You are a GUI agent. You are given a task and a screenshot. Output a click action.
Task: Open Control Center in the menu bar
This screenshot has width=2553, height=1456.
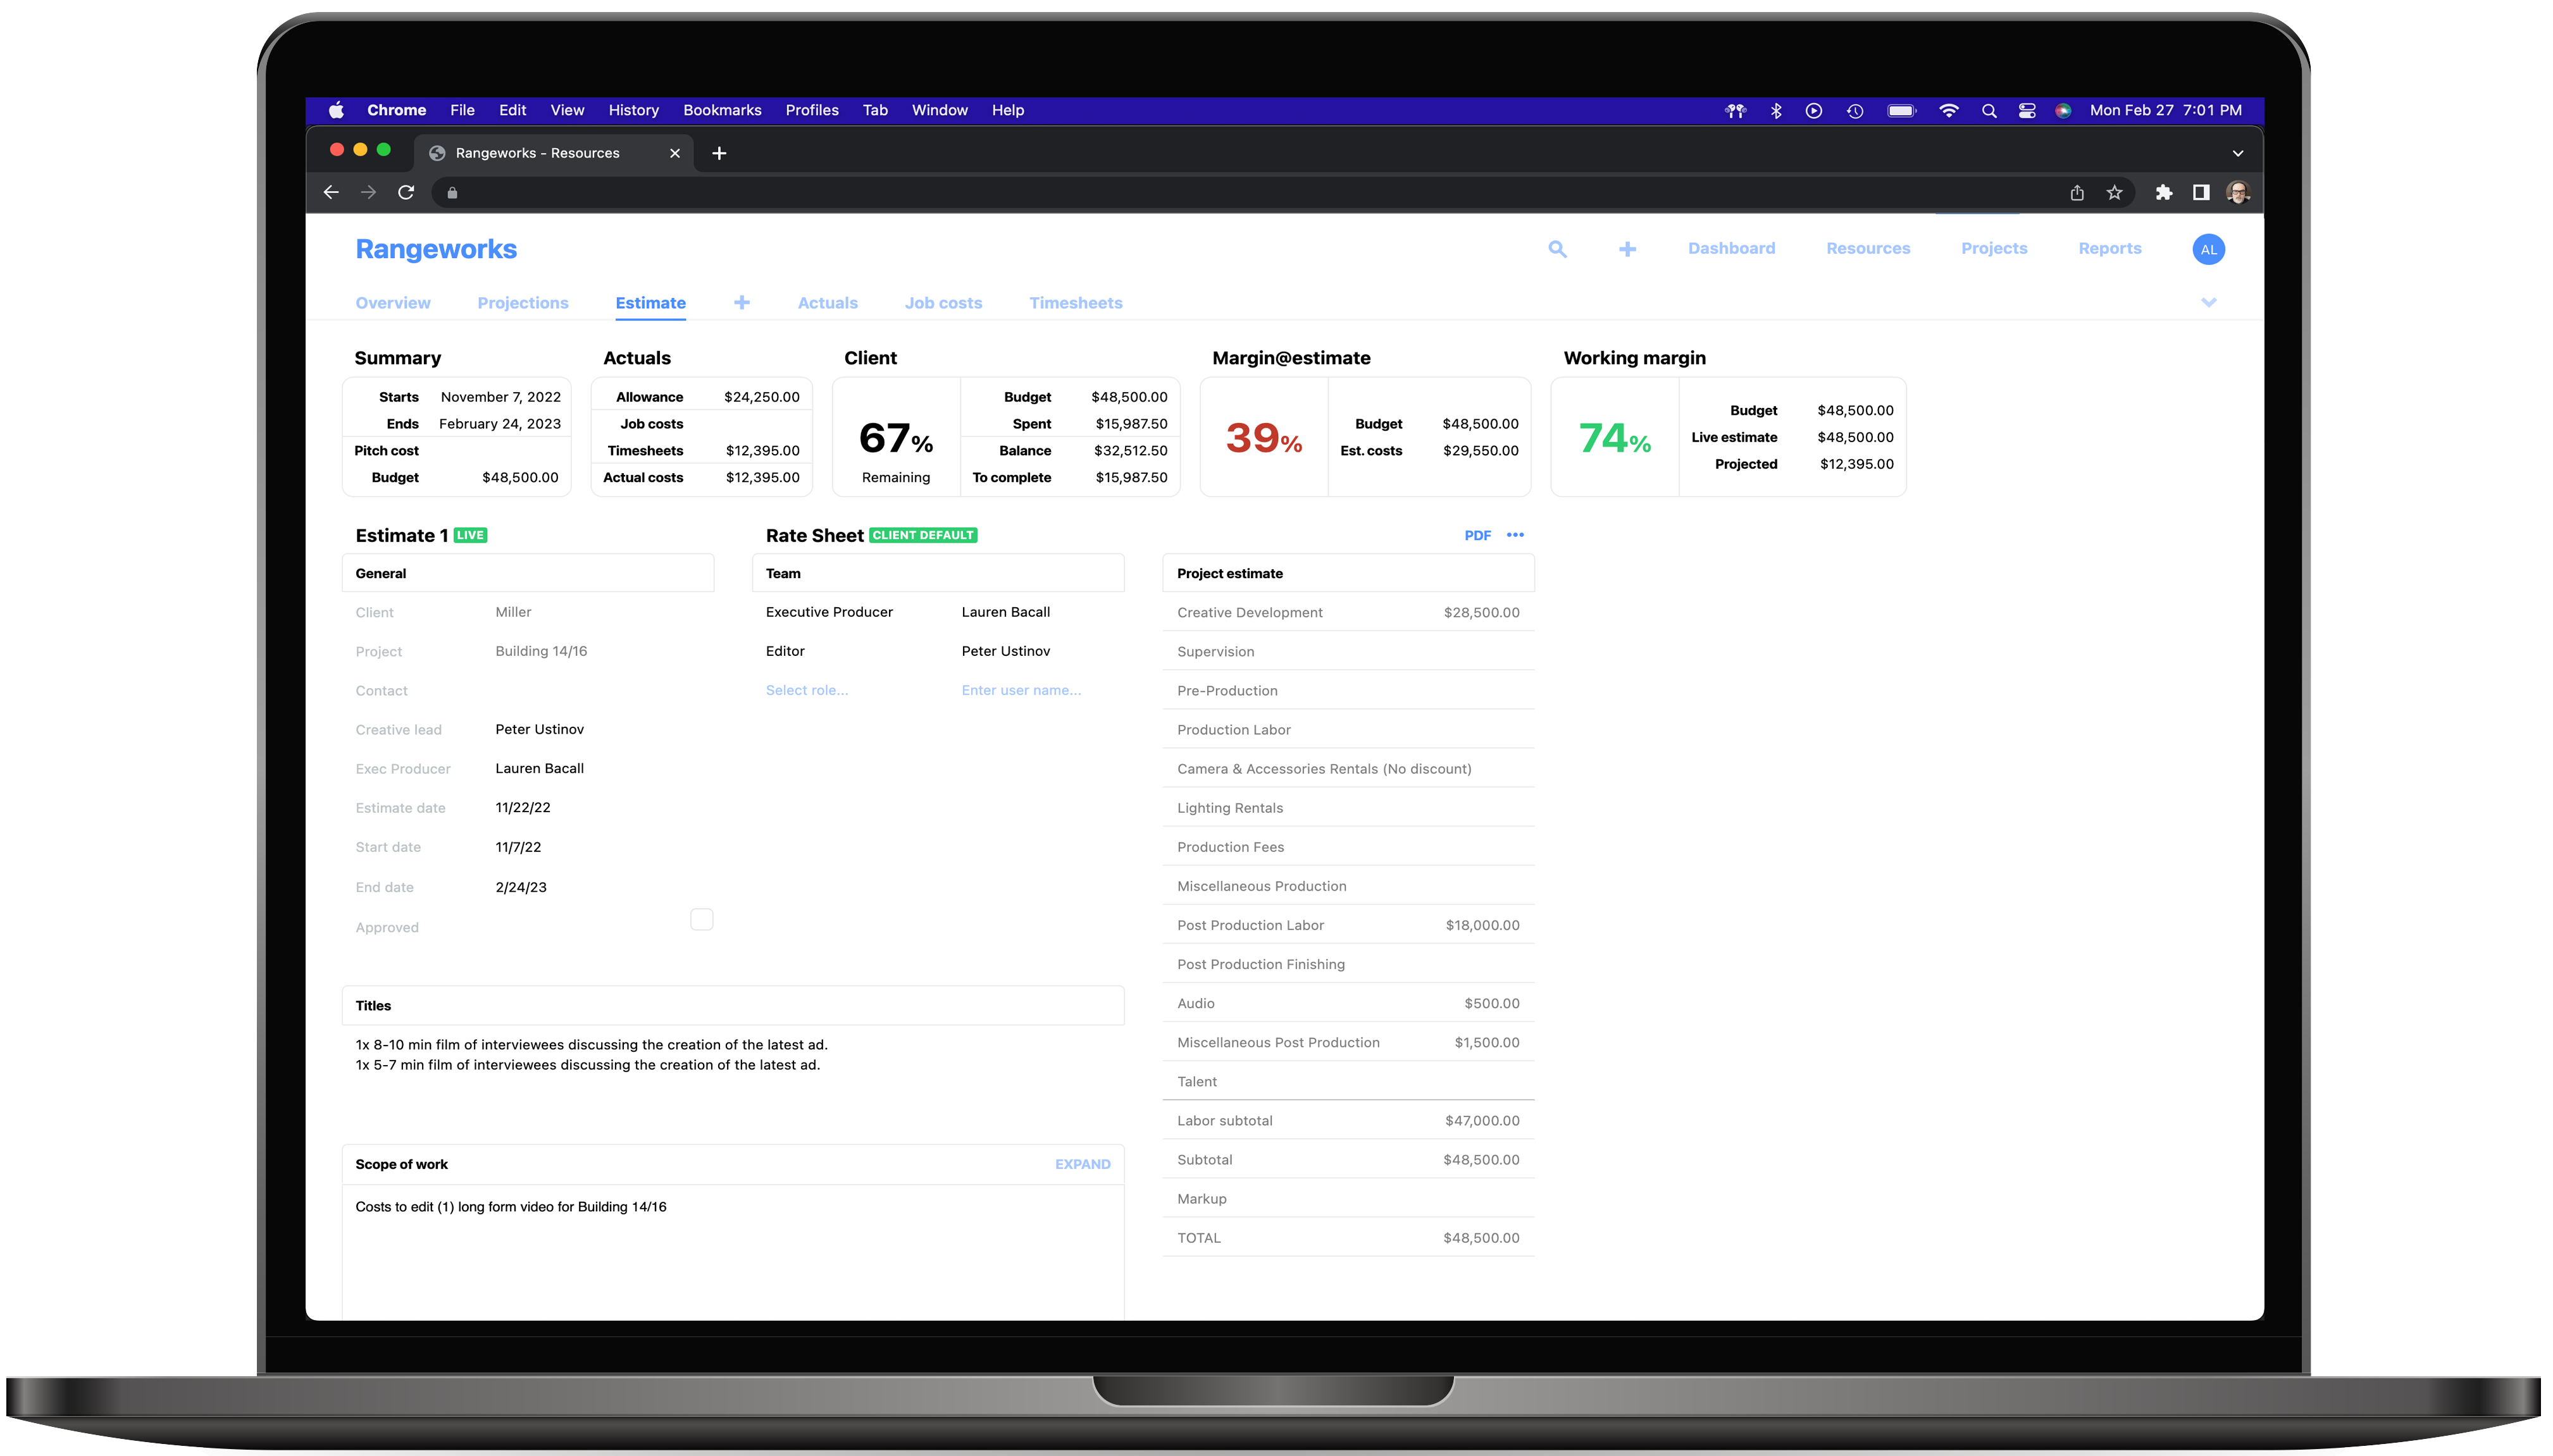tap(2027, 111)
